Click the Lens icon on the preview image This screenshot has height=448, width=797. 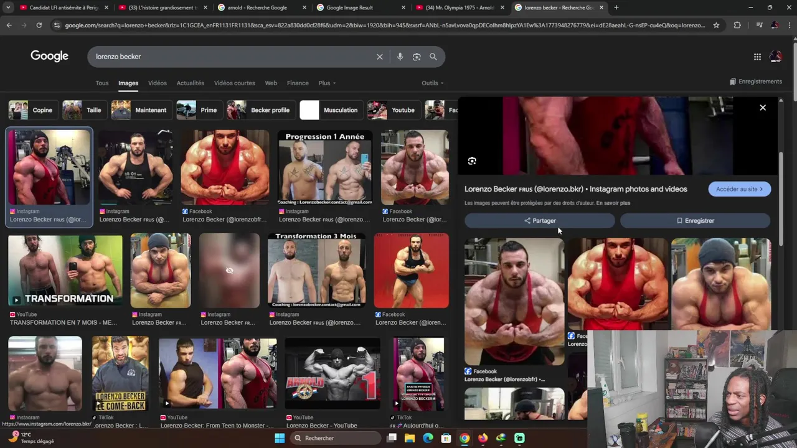coord(472,161)
